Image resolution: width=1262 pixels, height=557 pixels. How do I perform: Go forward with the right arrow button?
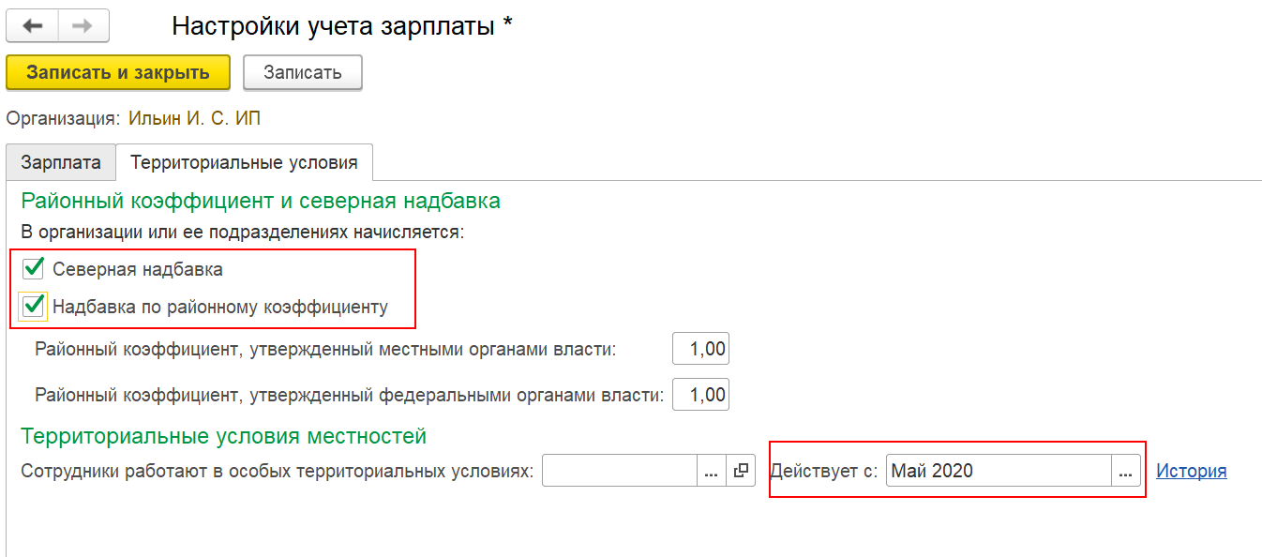point(83,25)
